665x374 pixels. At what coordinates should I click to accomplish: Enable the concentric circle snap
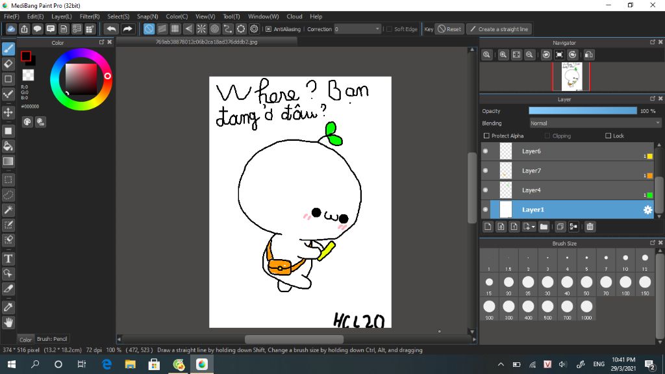tap(214, 29)
